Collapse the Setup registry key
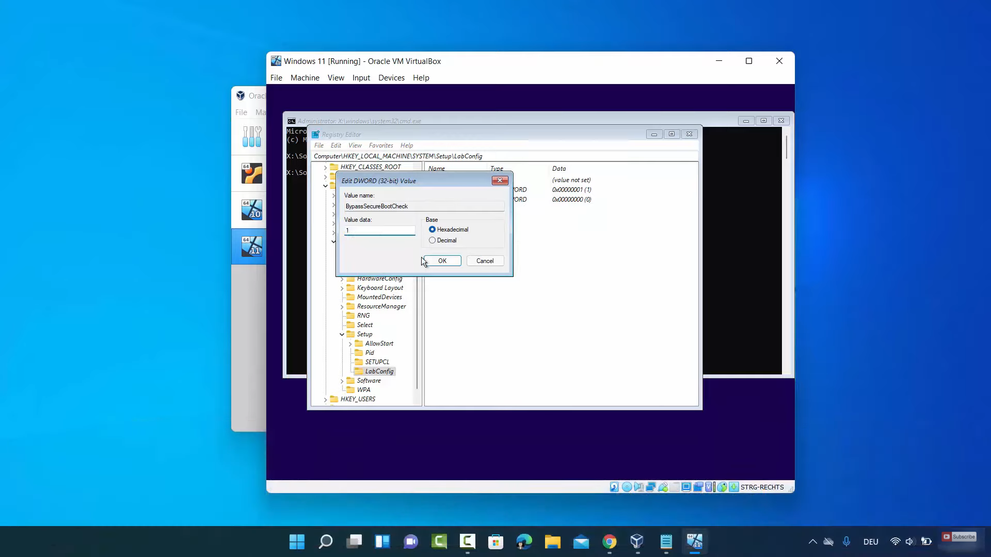Image resolution: width=991 pixels, height=557 pixels. (x=342, y=334)
